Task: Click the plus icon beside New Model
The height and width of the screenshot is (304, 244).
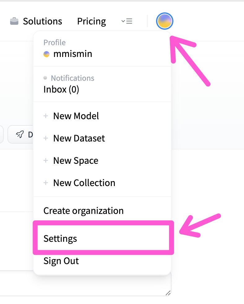Action: coord(46,116)
